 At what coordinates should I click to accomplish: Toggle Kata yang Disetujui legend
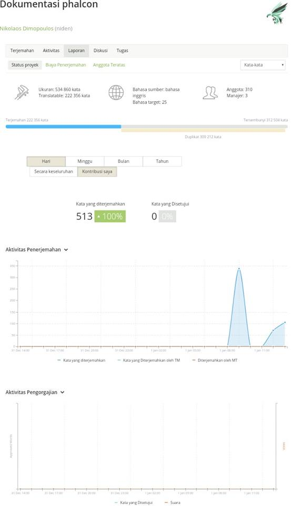134,502
